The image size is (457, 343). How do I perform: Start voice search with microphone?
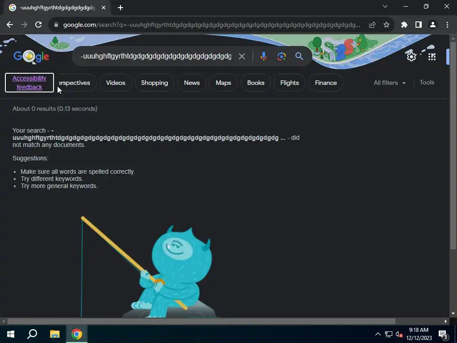point(263,56)
